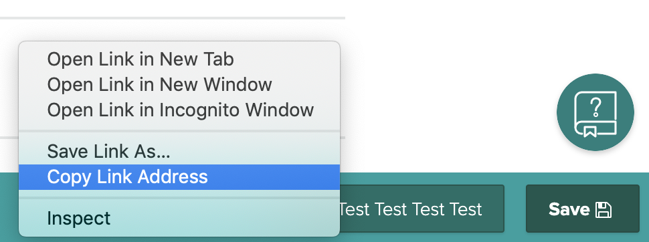The width and height of the screenshot is (649, 242).
Task: Select the highlighted Copy Link Address entry
Action: point(179,176)
